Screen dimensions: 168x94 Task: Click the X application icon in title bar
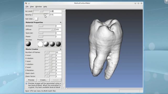[26, 3]
